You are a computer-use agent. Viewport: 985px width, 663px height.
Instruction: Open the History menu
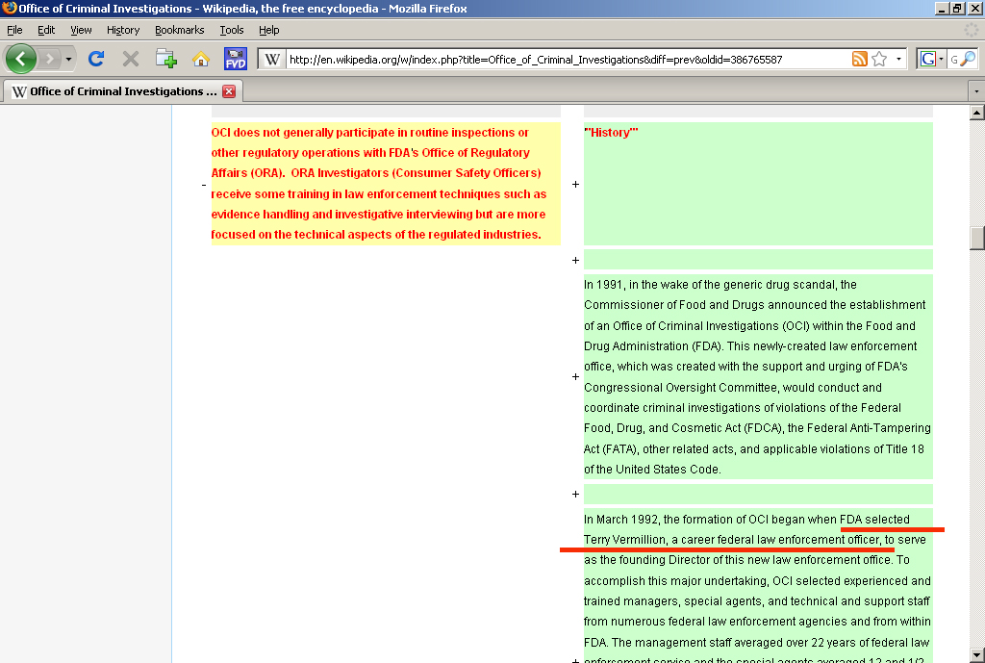[123, 30]
